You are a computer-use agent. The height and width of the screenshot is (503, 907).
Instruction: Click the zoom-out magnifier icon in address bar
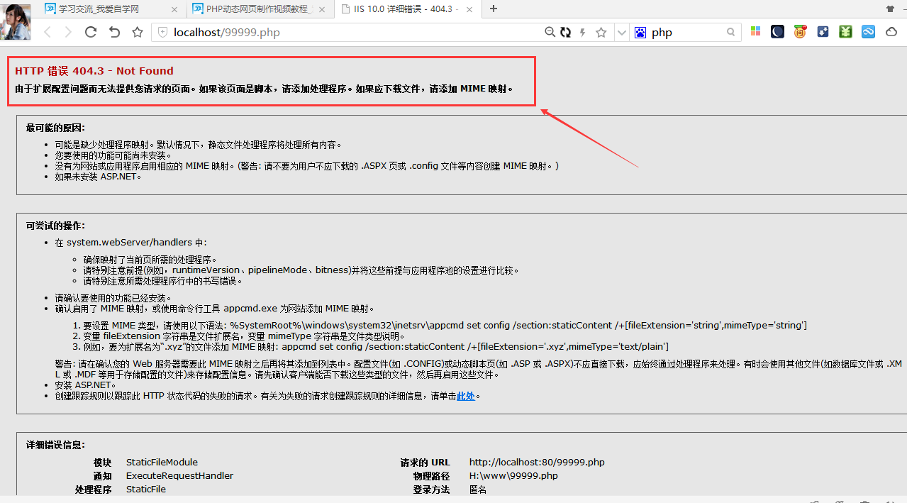coord(550,32)
